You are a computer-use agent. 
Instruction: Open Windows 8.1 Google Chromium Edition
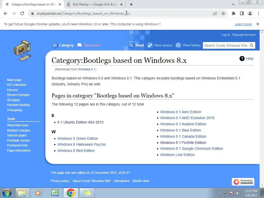click(192, 148)
